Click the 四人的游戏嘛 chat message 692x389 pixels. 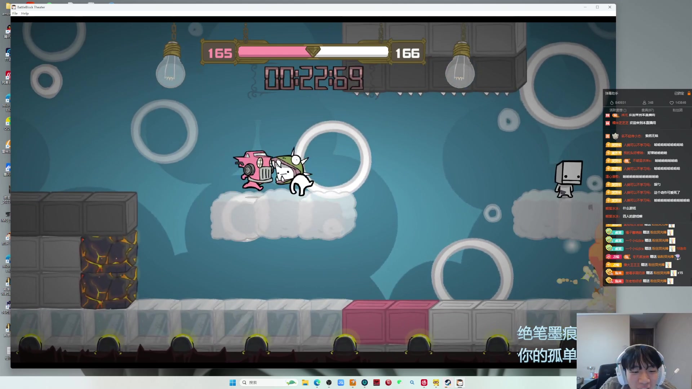click(633, 216)
